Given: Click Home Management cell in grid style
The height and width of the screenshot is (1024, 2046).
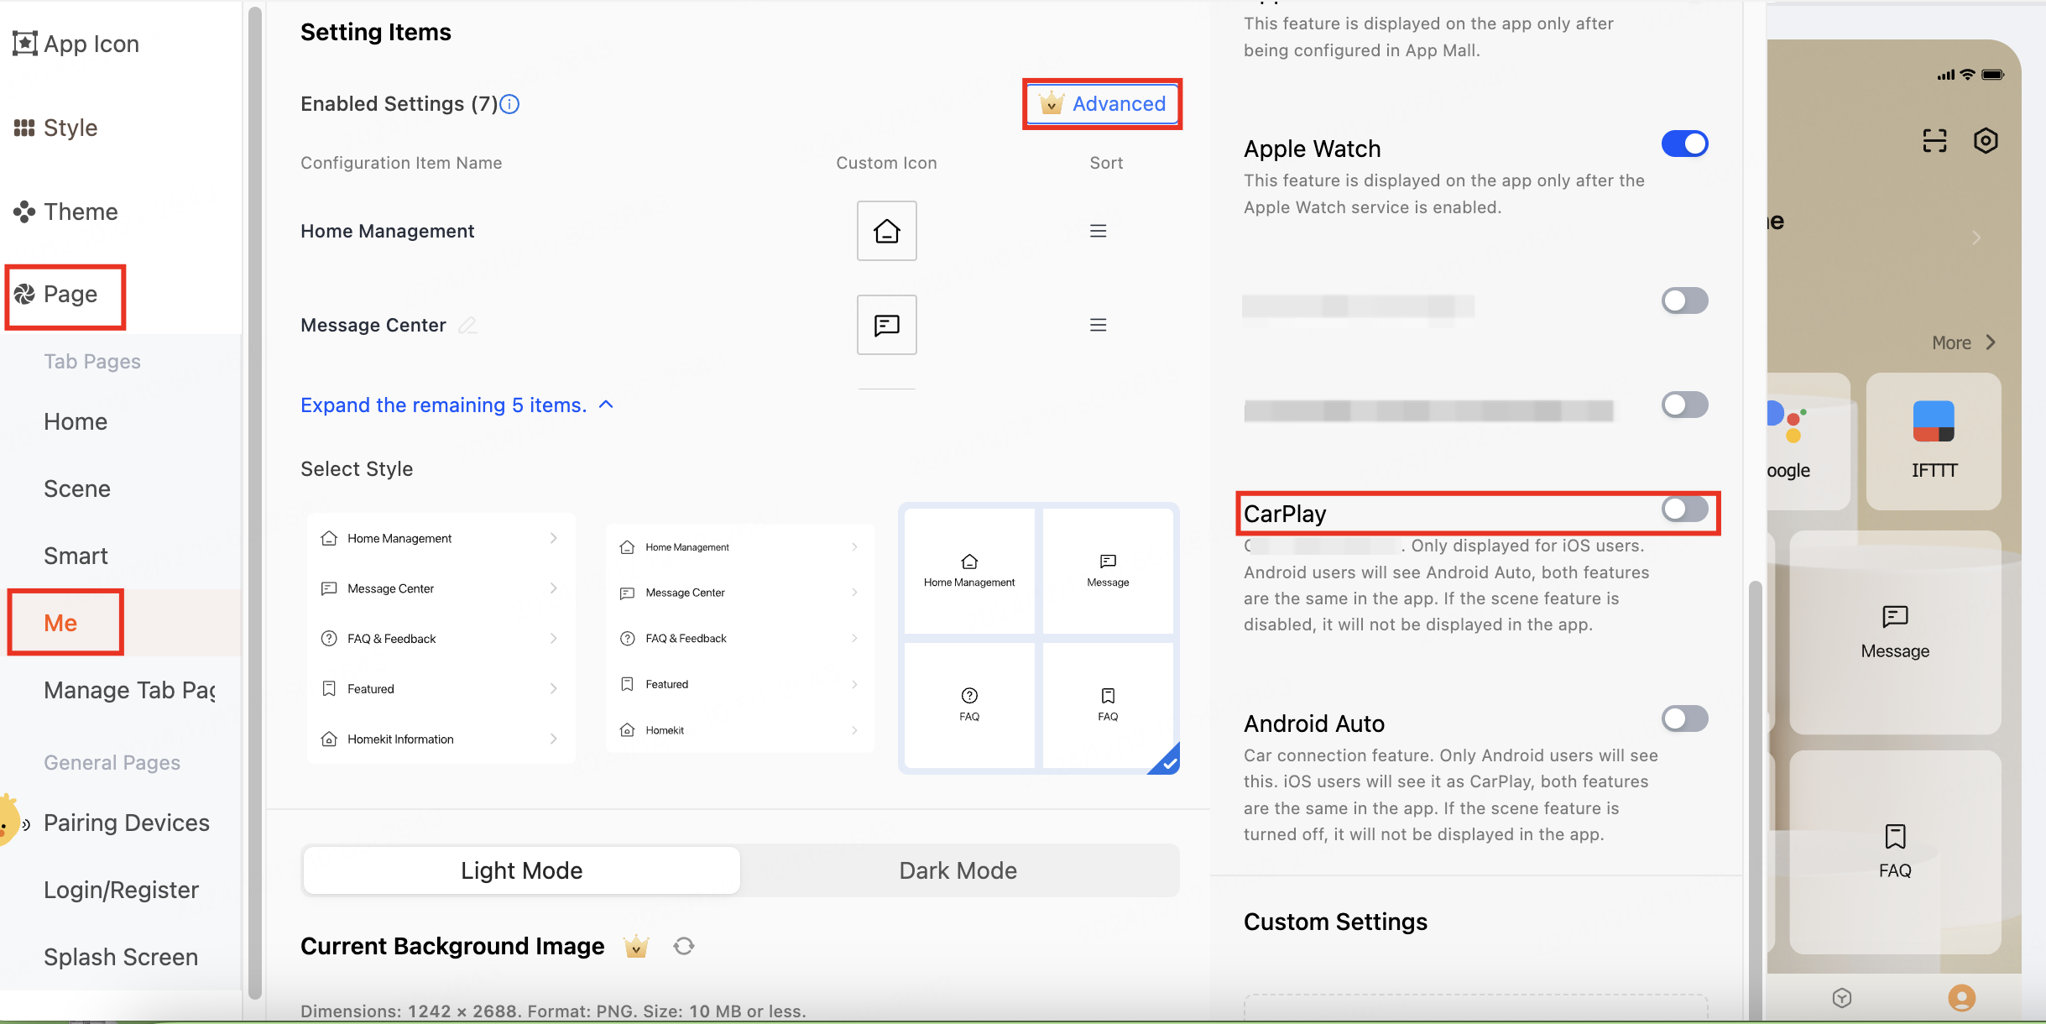Looking at the screenshot, I should pyautogui.click(x=969, y=571).
